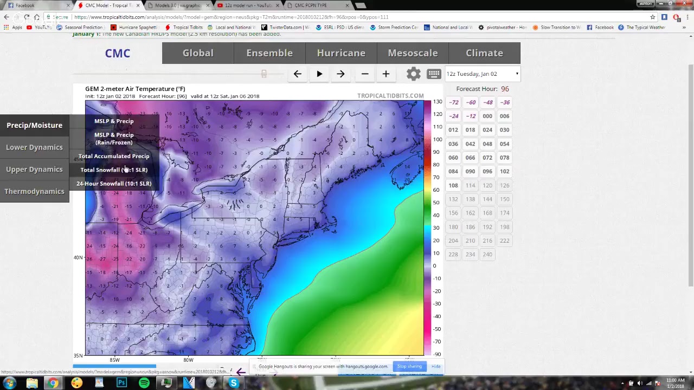Select forecast hour 066
Image resolution: width=694 pixels, height=390 pixels.
click(470, 158)
